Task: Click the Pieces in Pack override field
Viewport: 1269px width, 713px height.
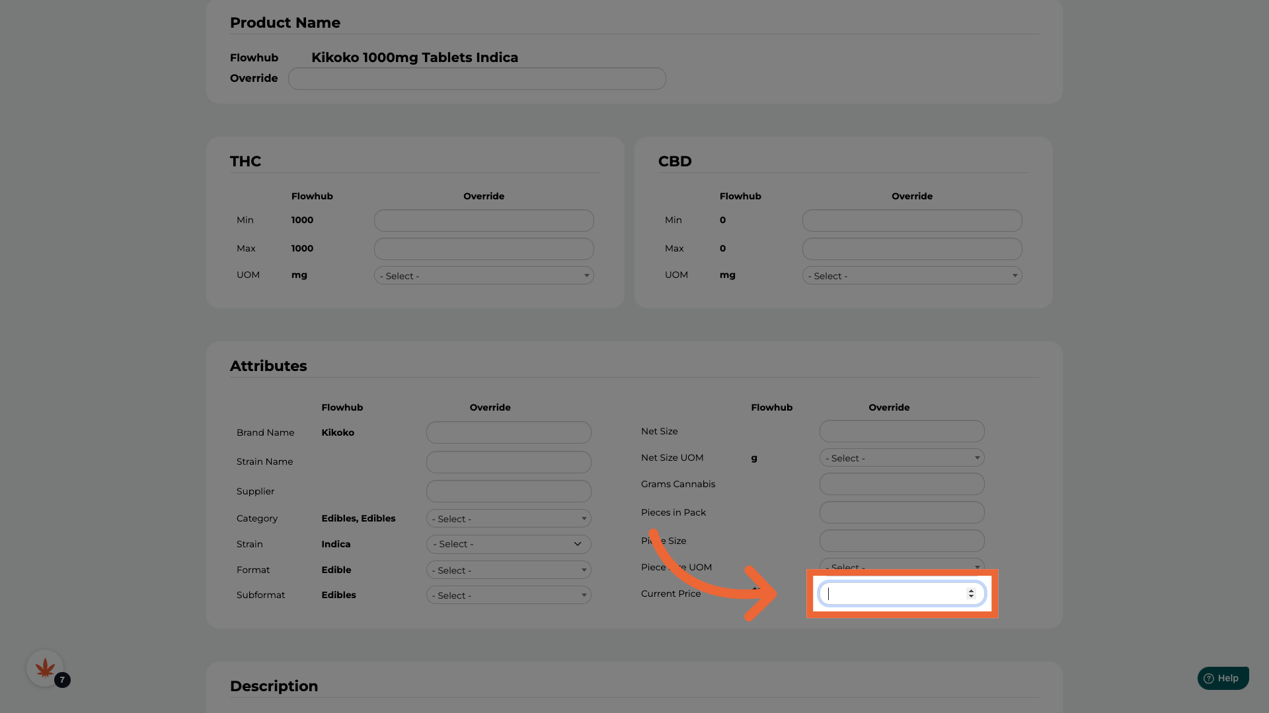Action: pos(902,512)
